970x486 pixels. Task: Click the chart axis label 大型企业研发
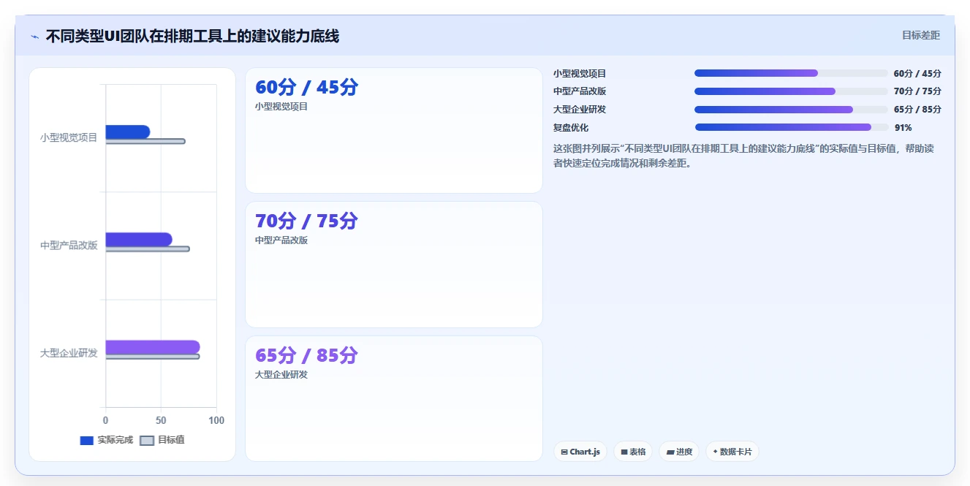(69, 353)
